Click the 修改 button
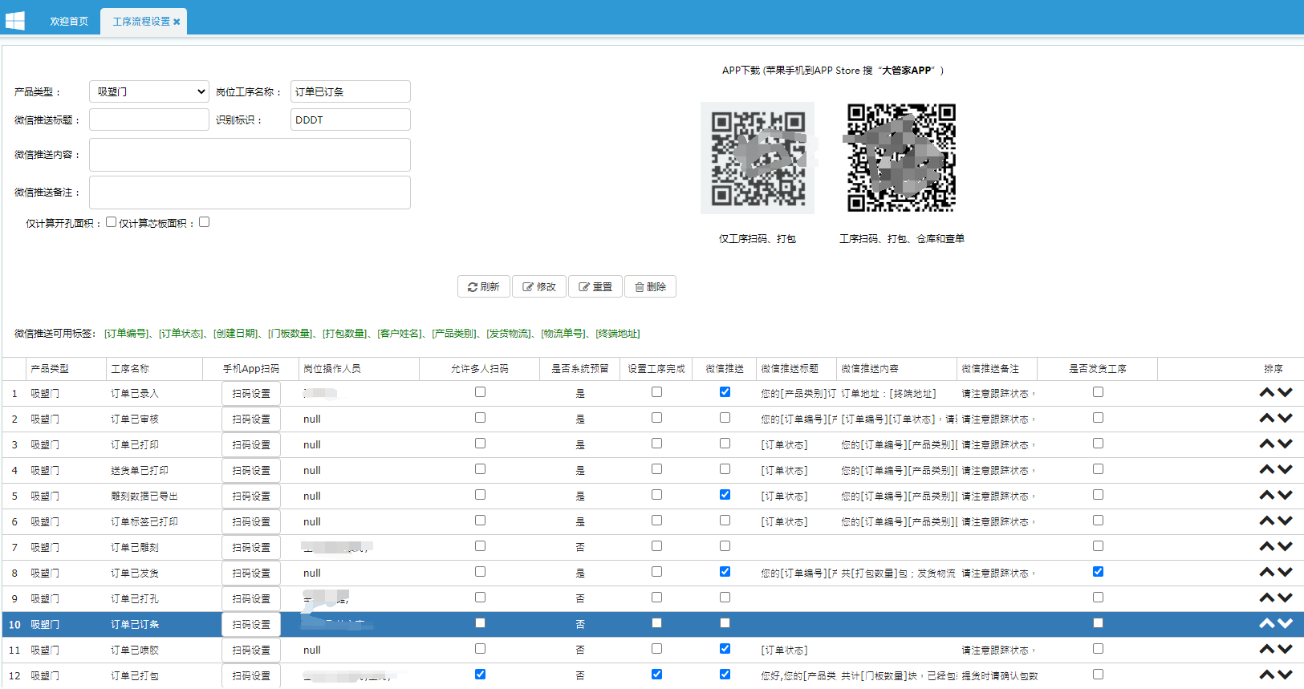Screen dimensions: 1304x689 (539, 286)
